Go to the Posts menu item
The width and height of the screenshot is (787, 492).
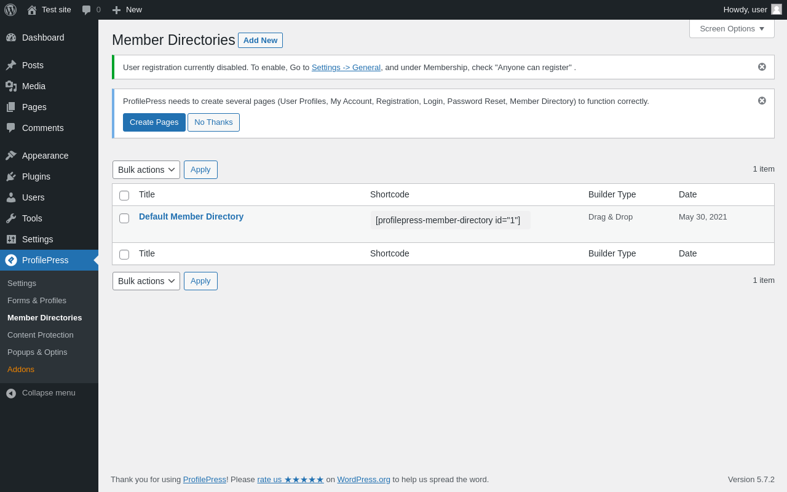(49, 65)
